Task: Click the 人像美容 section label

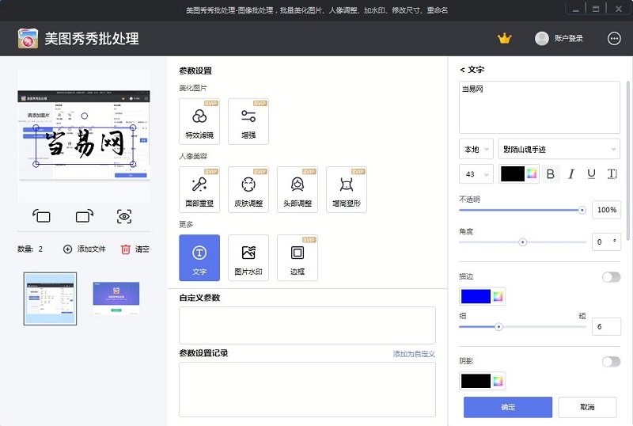Action: click(193, 156)
